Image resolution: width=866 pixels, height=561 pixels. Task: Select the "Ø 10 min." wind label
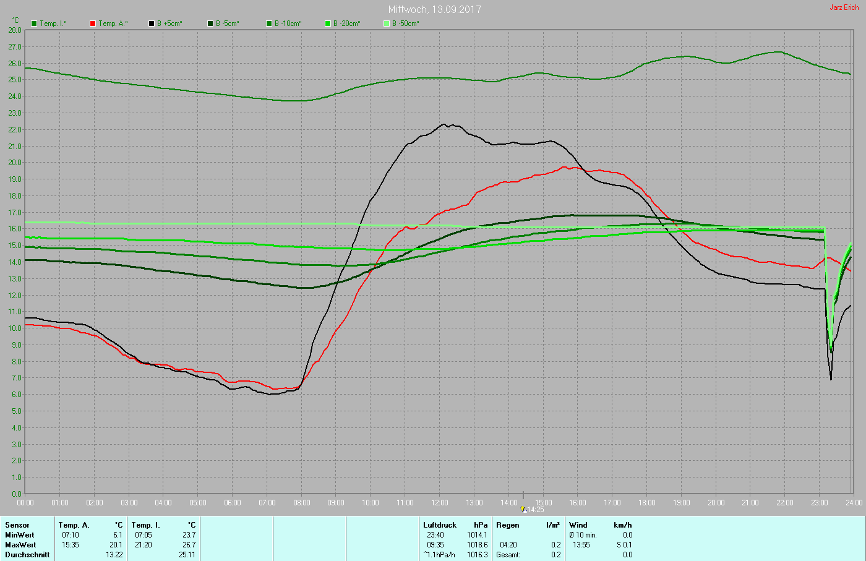pyautogui.click(x=583, y=535)
